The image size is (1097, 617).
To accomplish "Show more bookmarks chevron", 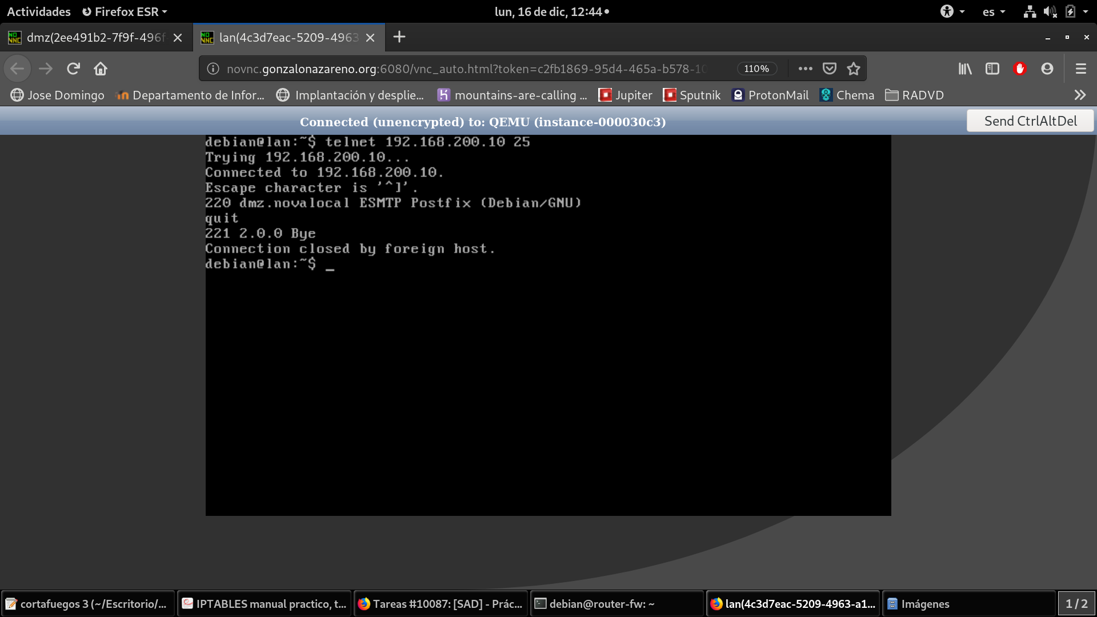I will point(1079,95).
